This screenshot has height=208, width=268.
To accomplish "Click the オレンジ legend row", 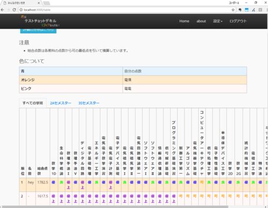I will click(133, 80).
